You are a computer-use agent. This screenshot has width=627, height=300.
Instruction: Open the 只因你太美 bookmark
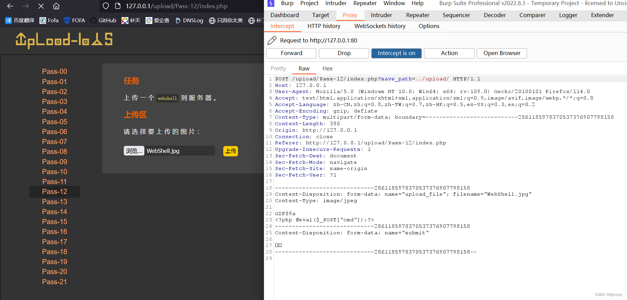click(x=226, y=21)
